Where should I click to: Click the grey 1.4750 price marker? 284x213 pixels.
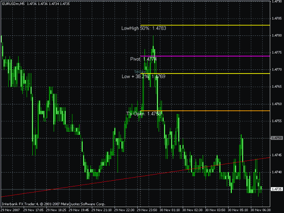pyautogui.click(x=277, y=138)
